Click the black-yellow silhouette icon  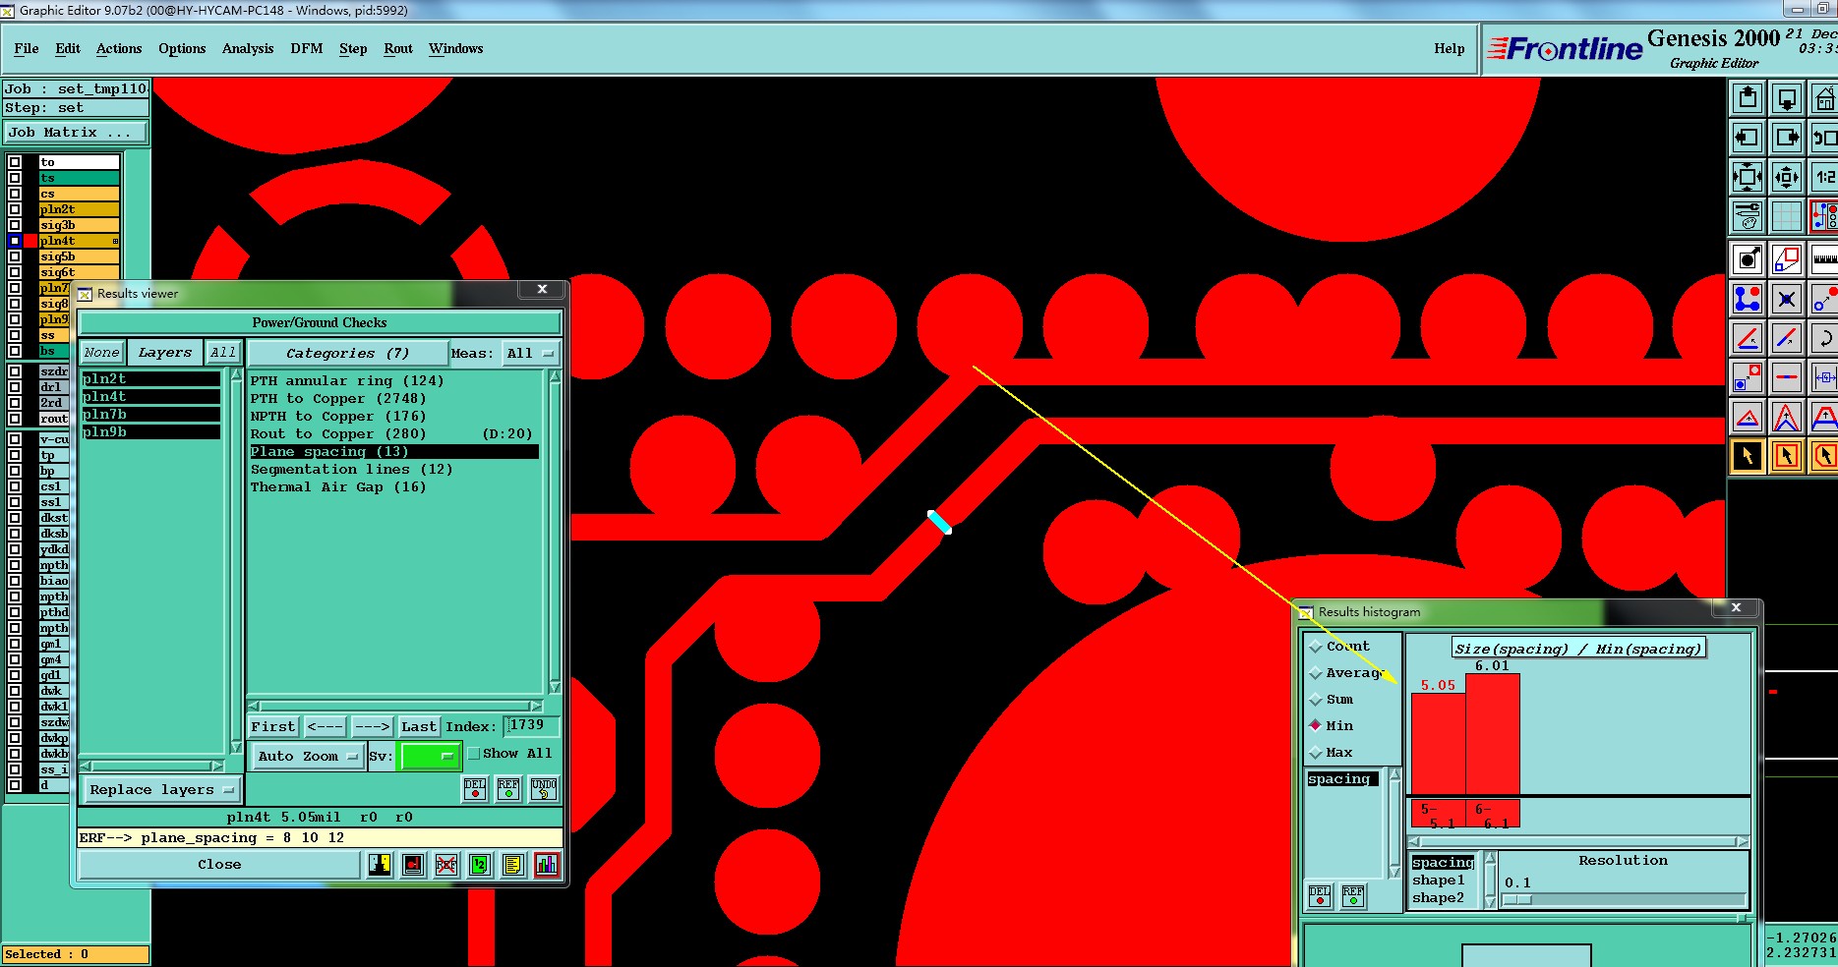[380, 865]
